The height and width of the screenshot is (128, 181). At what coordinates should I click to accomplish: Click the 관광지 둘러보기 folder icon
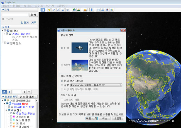point(10,34)
